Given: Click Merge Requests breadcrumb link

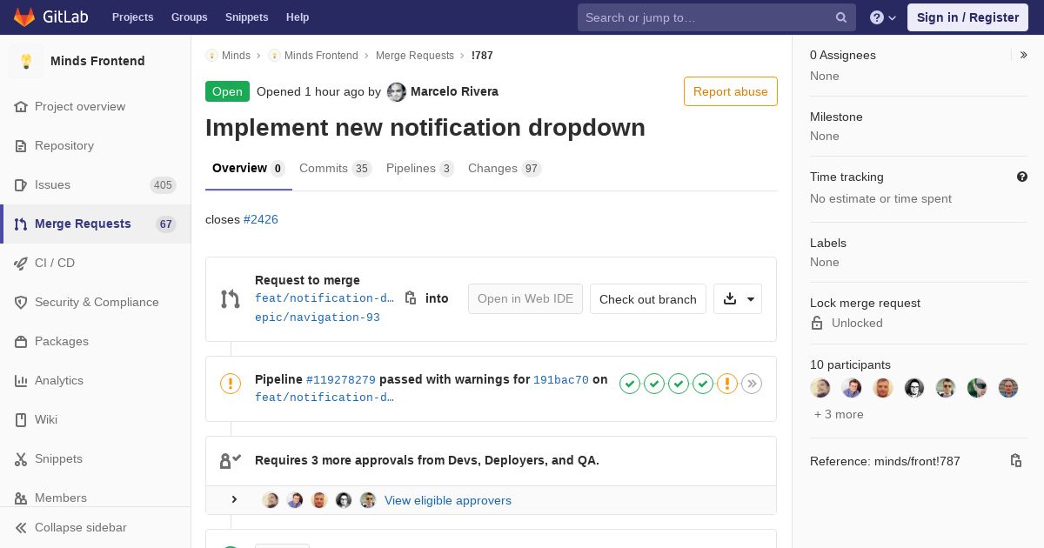Looking at the screenshot, I should (415, 56).
